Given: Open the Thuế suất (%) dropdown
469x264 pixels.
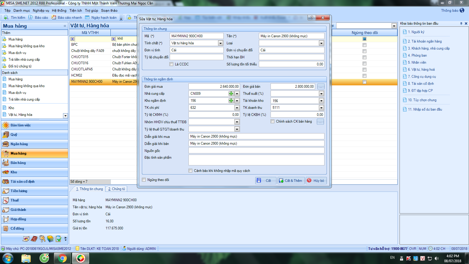Looking at the screenshot, I should coord(321,94).
